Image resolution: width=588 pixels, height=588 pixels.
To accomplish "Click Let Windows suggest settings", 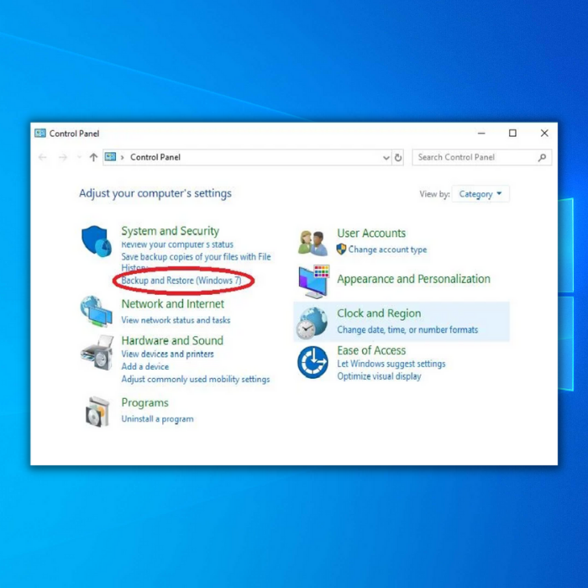I will click(391, 364).
